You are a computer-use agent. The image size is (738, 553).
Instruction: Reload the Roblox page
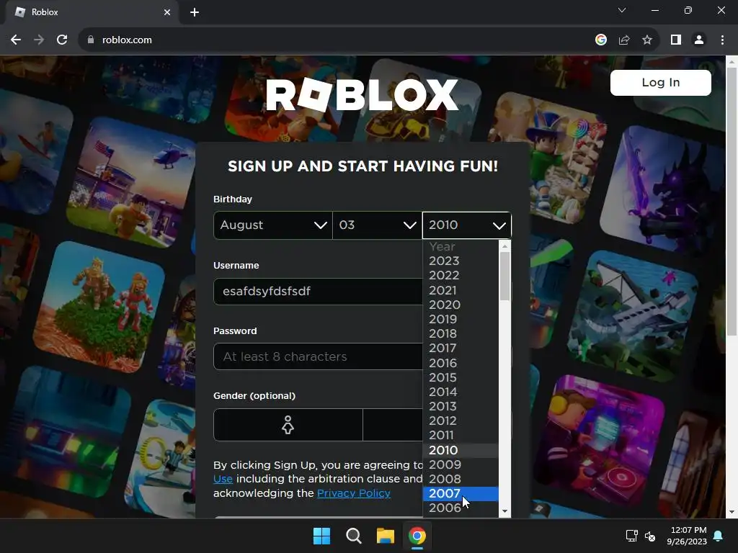pos(62,40)
